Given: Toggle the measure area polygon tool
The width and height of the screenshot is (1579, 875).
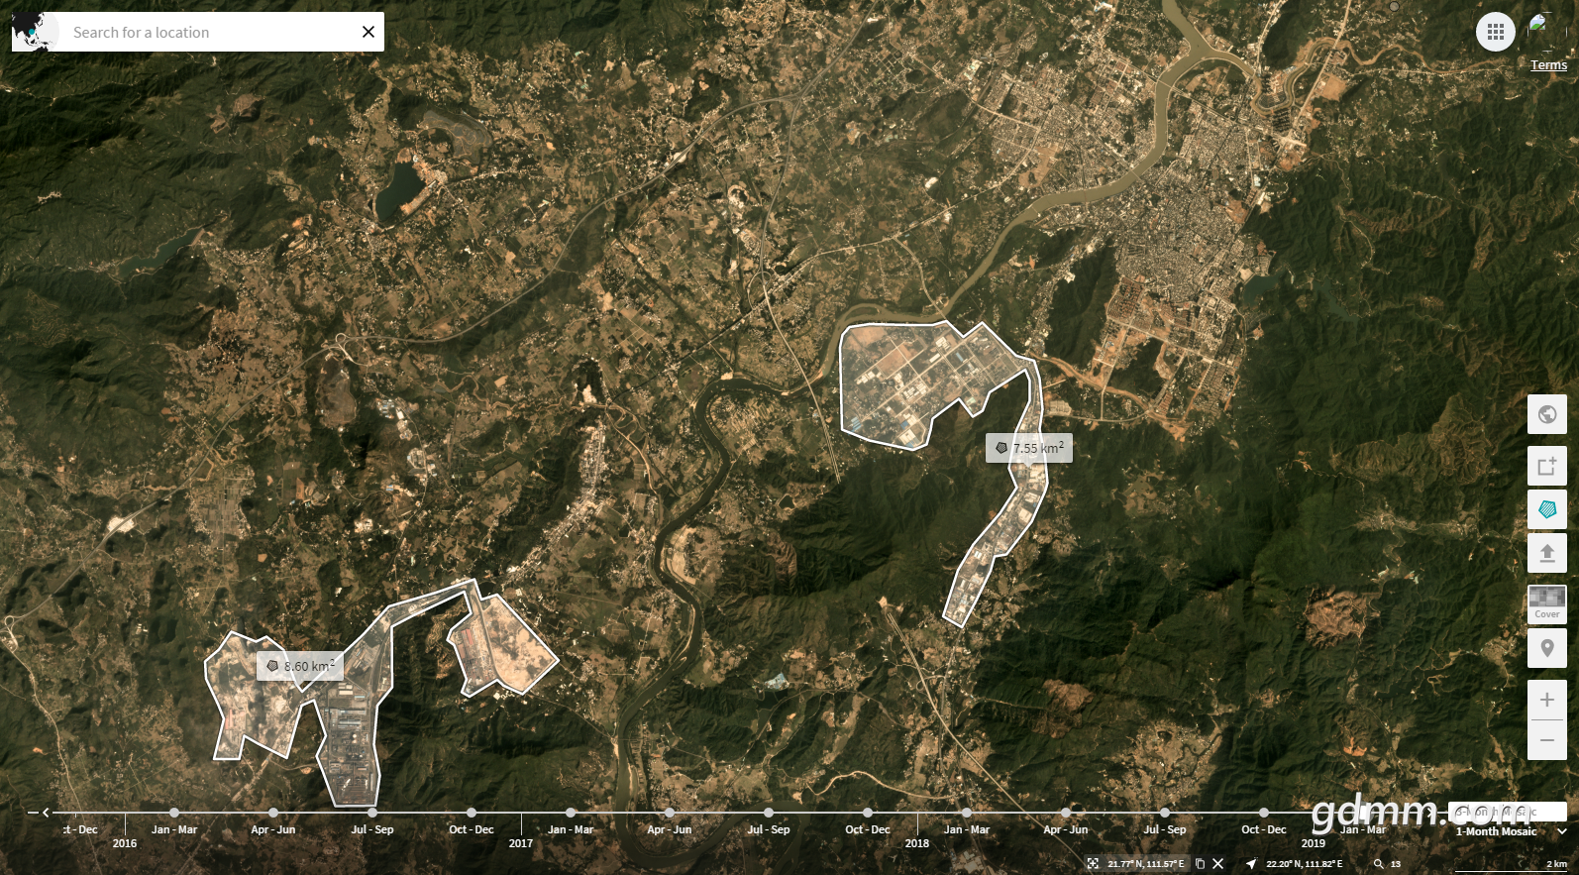Looking at the screenshot, I should (1547, 509).
